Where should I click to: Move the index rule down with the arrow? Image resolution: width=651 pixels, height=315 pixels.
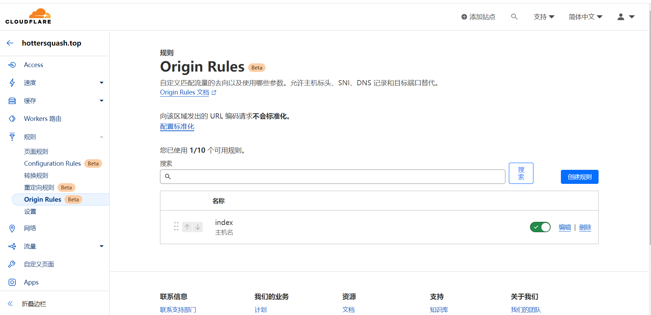(198, 227)
